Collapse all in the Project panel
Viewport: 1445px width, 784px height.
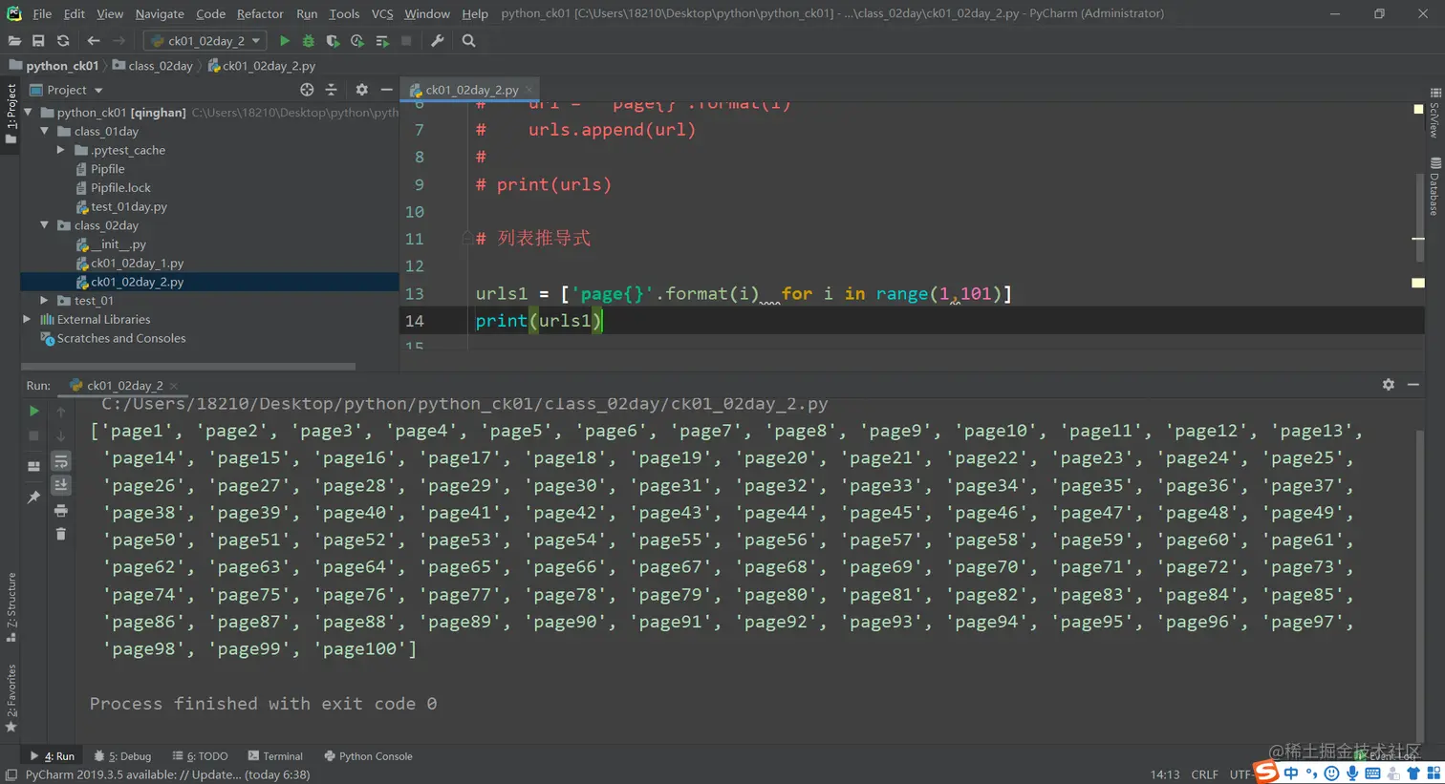point(332,90)
